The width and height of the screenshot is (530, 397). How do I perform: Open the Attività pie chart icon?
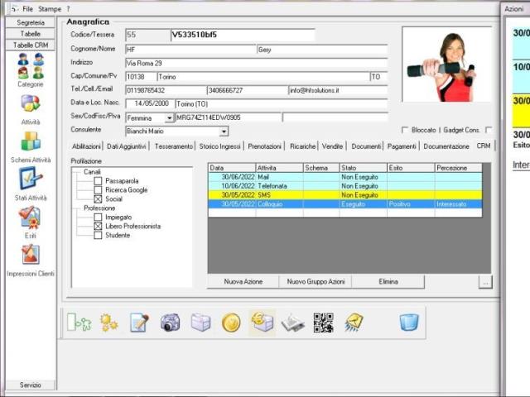pyautogui.click(x=31, y=103)
